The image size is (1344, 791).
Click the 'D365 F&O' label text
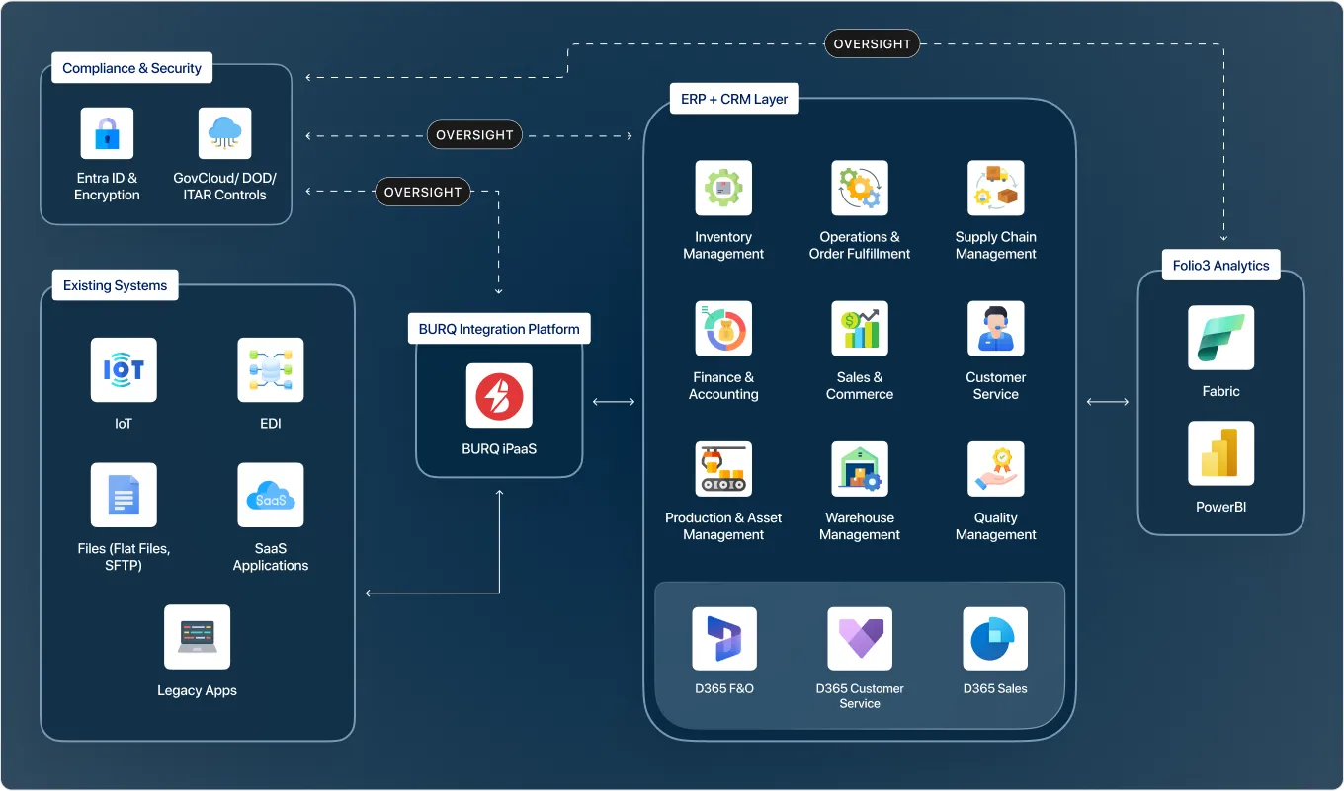tap(724, 688)
